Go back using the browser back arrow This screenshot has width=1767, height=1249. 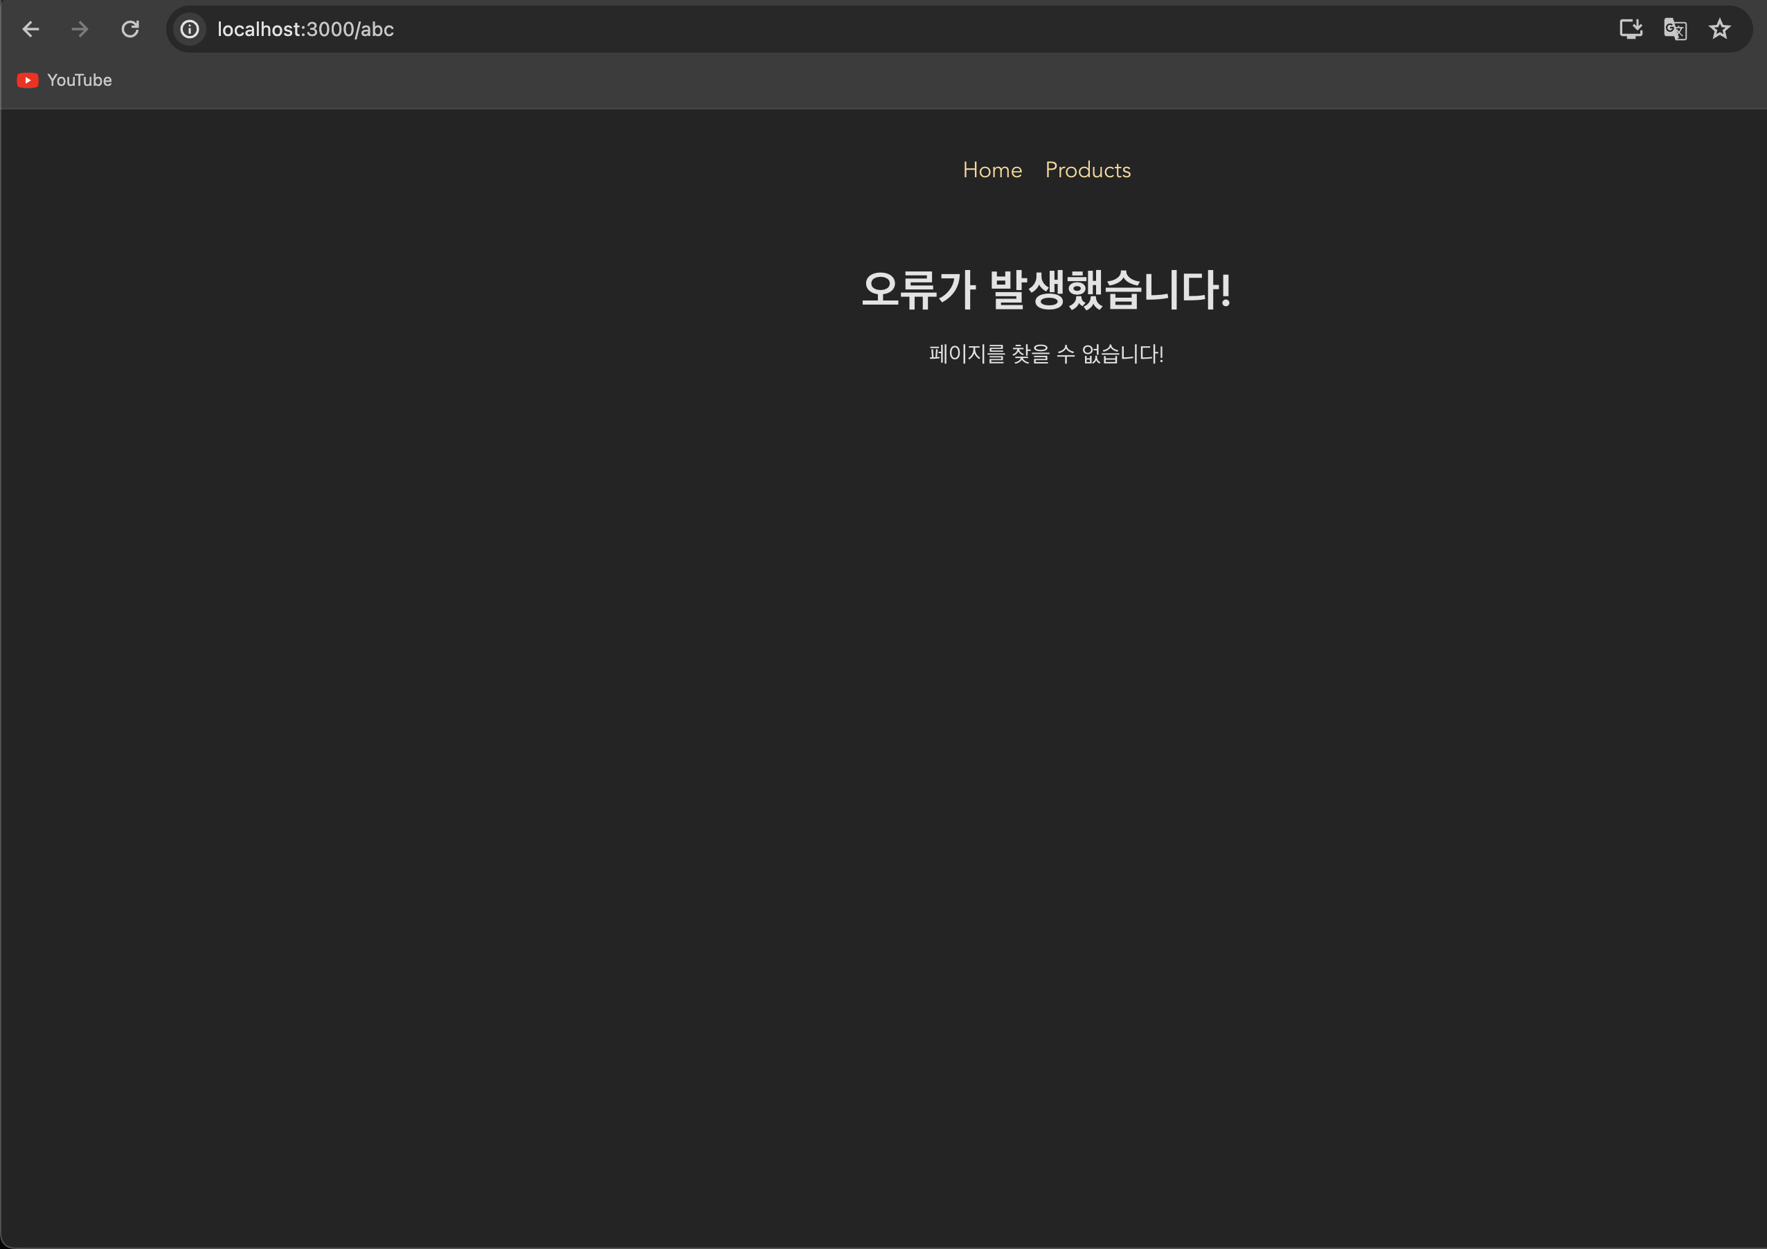coord(30,29)
